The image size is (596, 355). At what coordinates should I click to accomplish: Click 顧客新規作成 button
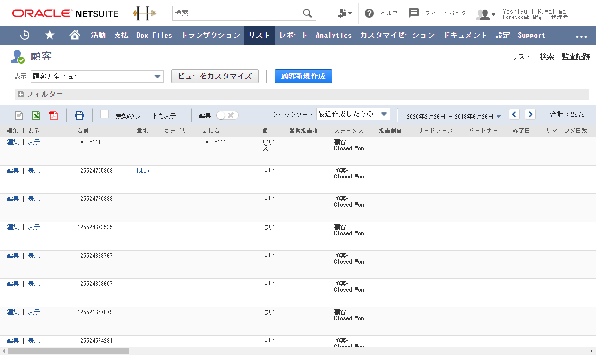click(x=303, y=76)
